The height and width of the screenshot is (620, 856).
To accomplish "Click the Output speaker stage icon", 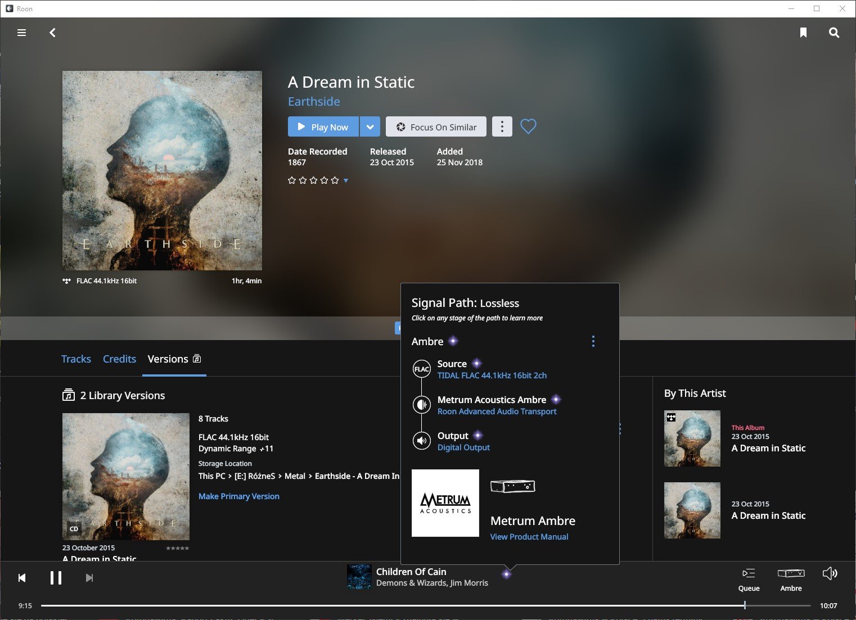I will pos(422,441).
